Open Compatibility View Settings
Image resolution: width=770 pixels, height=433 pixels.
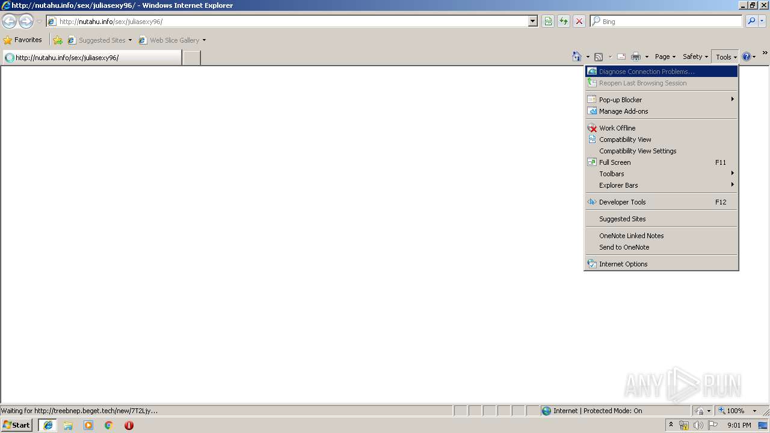click(661, 151)
